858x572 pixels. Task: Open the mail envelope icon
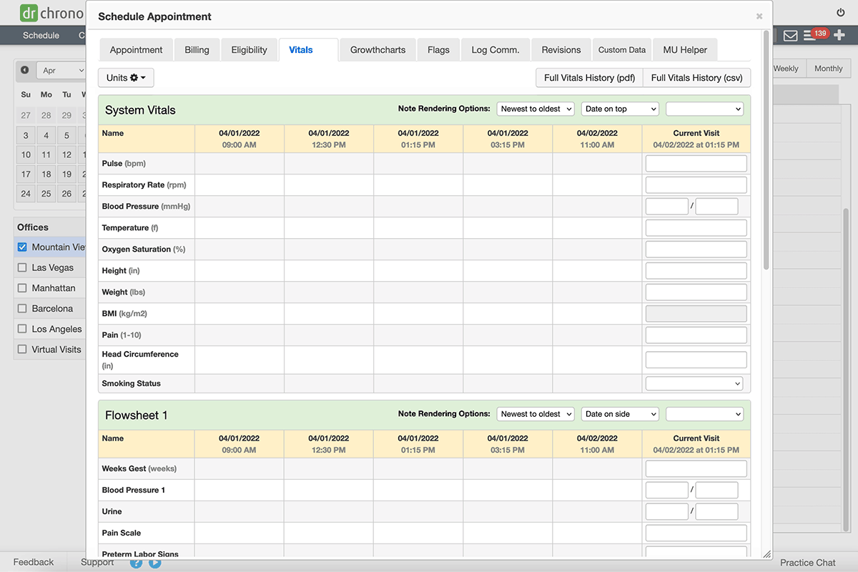pyautogui.click(x=790, y=36)
